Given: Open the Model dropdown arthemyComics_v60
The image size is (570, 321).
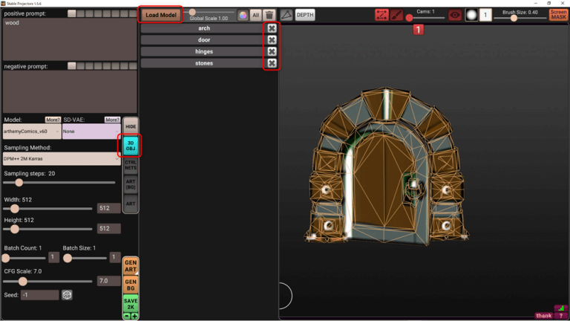Looking at the screenshot, I should pos(32,132).
